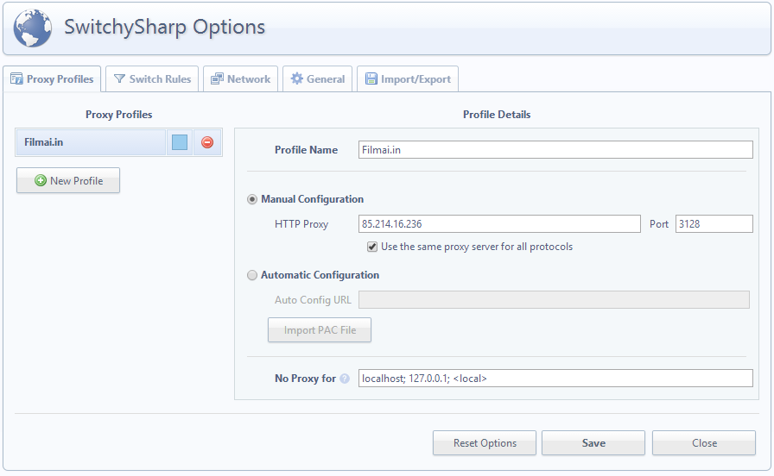Open the help icon beside No Proxy for
Screen dimensions: 774x476
tap(345, 379)
